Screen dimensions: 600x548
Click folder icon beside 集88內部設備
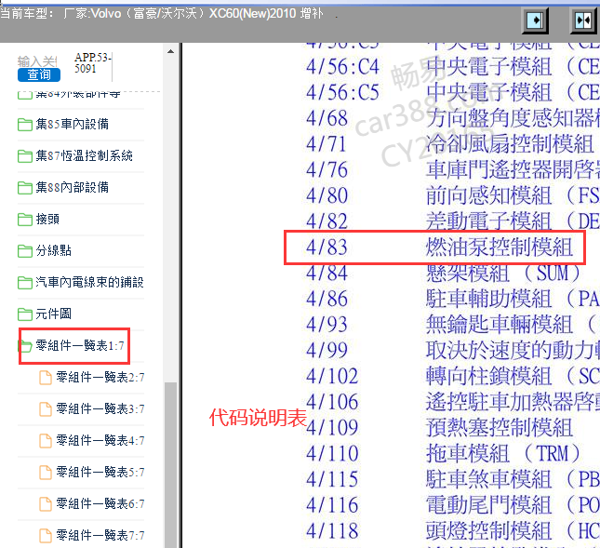(x=25, y=188)
